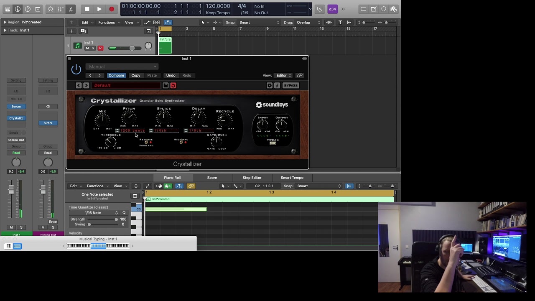Click Undo in the plugin header
535x301 pixels.
pyautogui.click(x=171, y=75)
